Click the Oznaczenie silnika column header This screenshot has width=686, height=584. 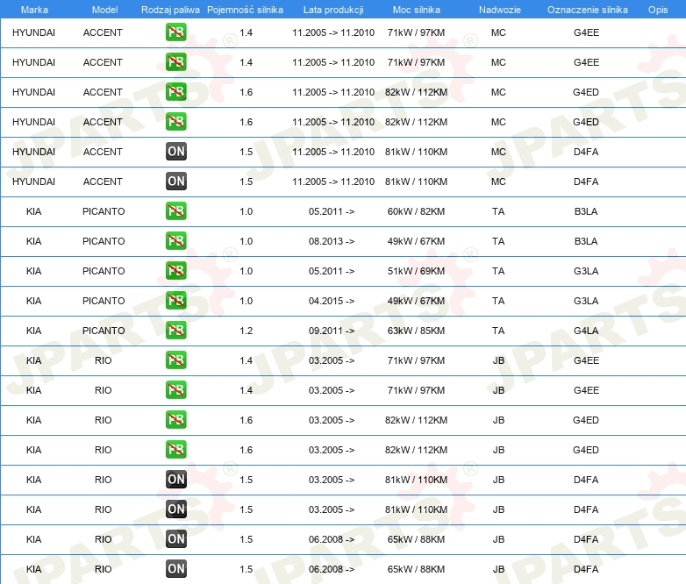[x=587, y=10]
